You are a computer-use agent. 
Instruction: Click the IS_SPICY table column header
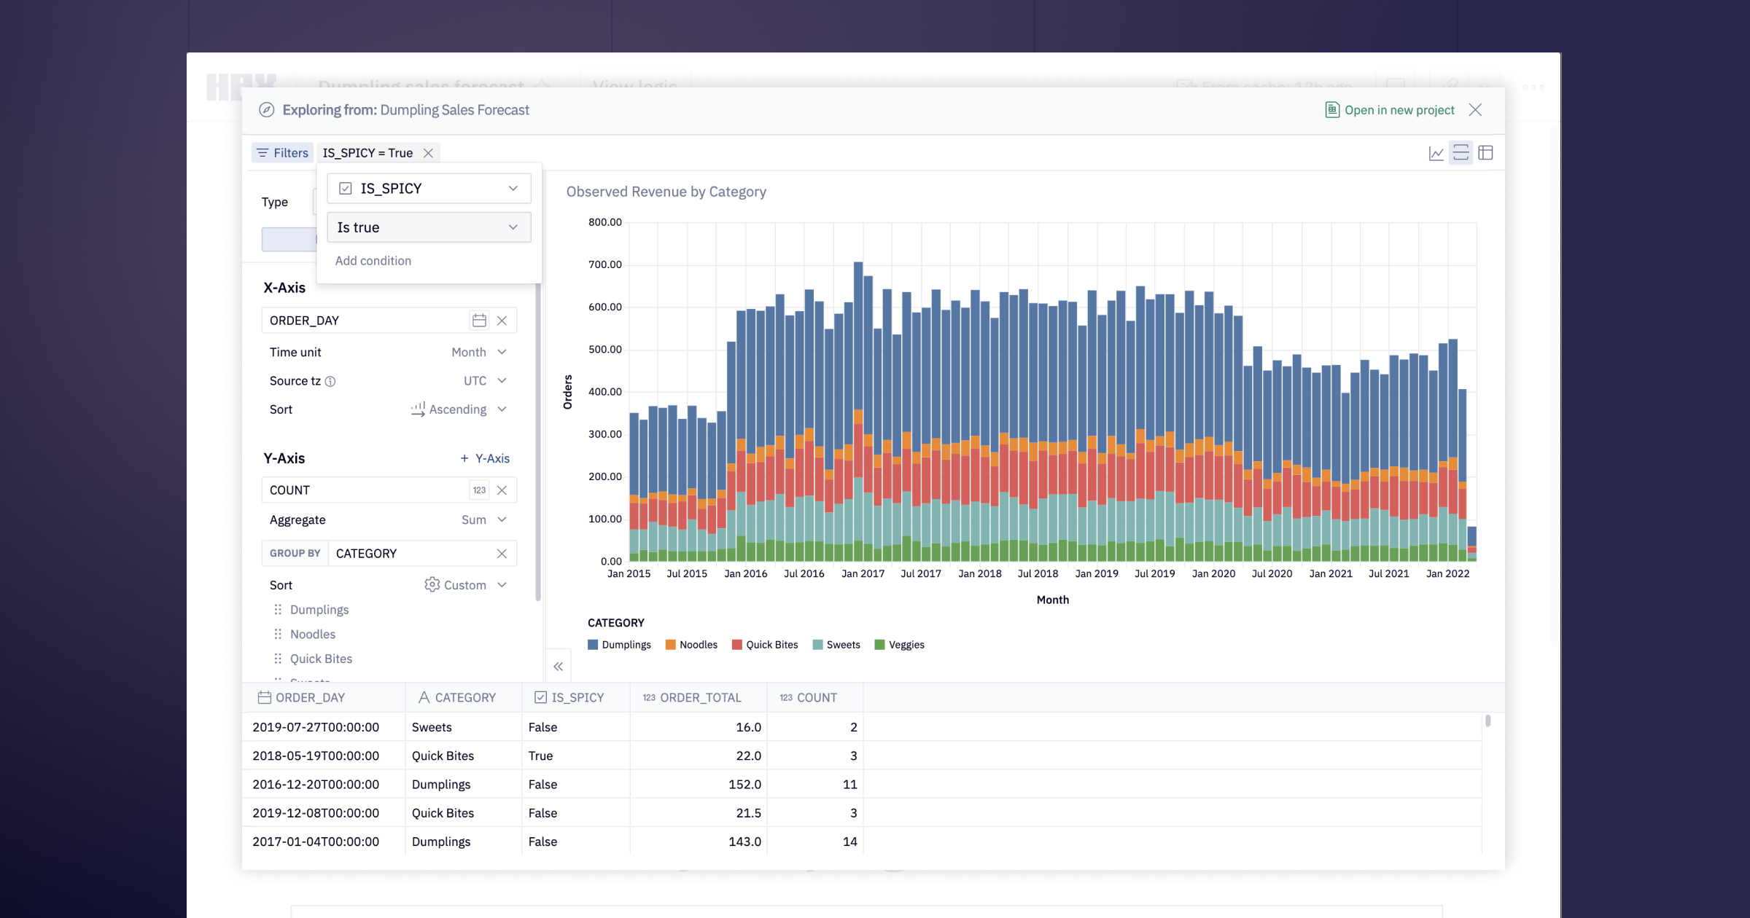[x=576, y=697]
